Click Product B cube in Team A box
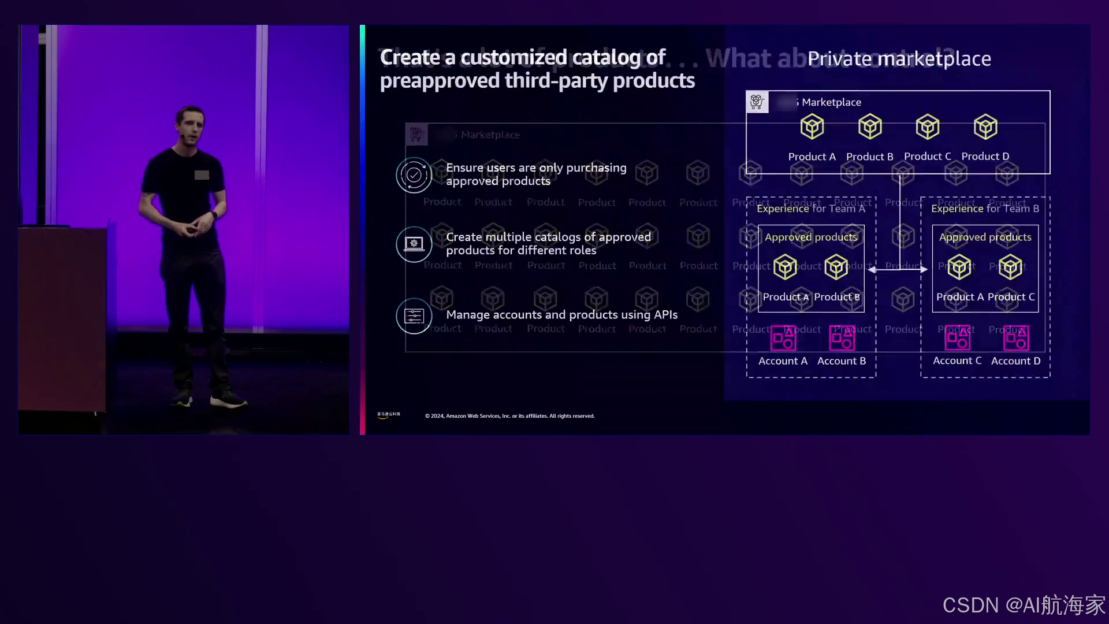 [836, 267]
